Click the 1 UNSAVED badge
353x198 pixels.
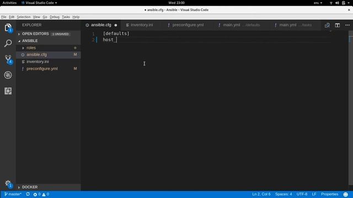tap(60, 34)
